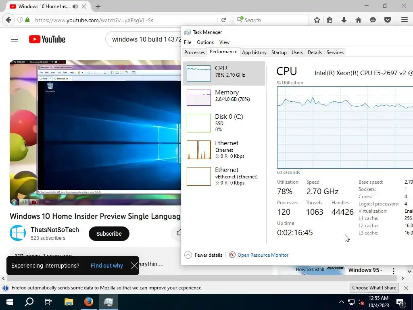Switch to the Users tab
This screenshot has height=310, width=413.
297,52
